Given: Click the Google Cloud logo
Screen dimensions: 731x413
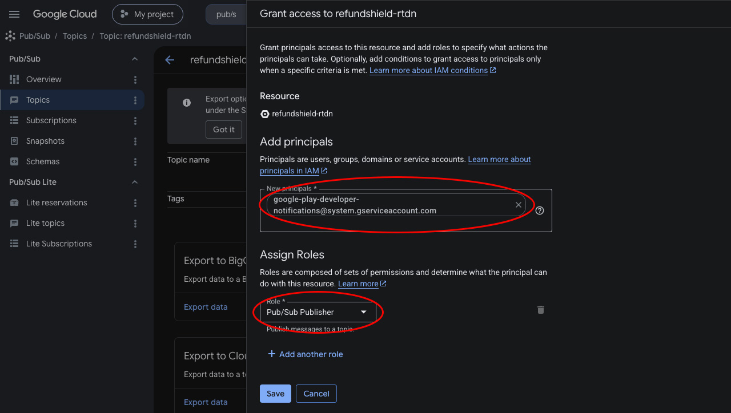Looking at the screenshot, I should pos(65,14).
